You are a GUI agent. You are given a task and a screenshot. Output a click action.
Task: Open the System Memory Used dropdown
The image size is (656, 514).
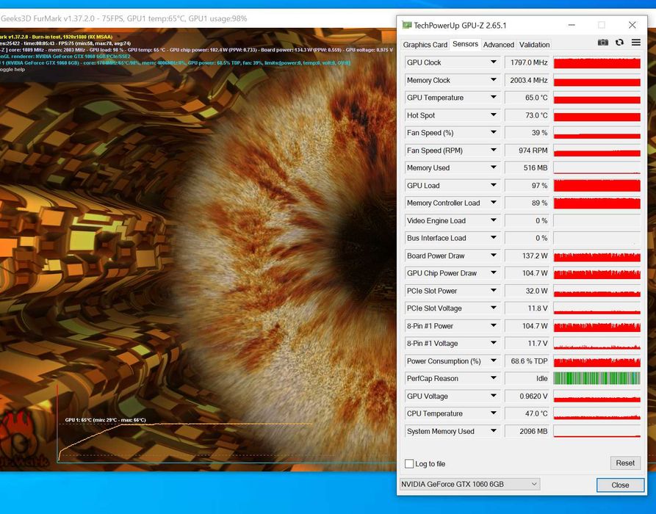494,431
